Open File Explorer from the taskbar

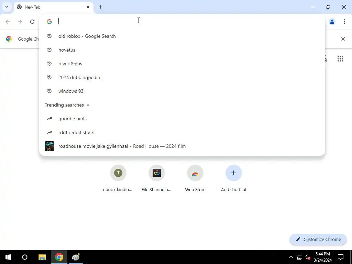pos(42,257)
